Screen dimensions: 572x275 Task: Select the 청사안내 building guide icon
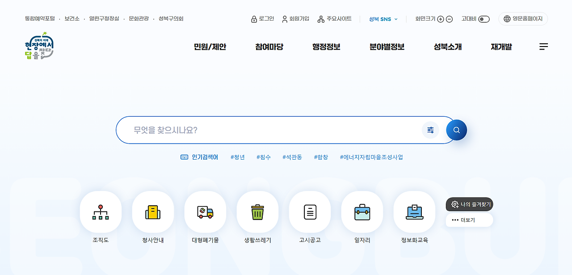click(153, 212)
